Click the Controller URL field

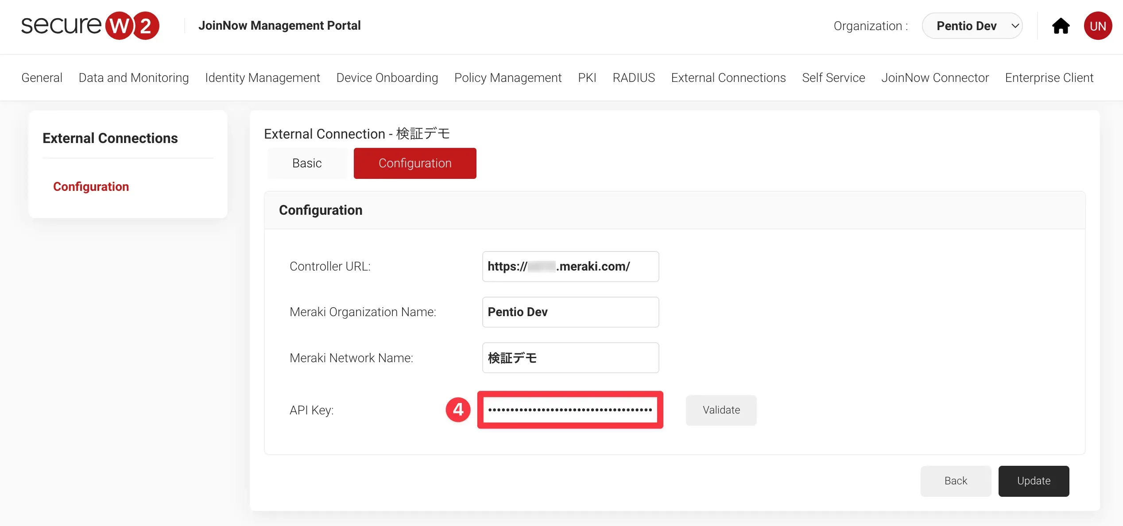(x=570, y=267)
